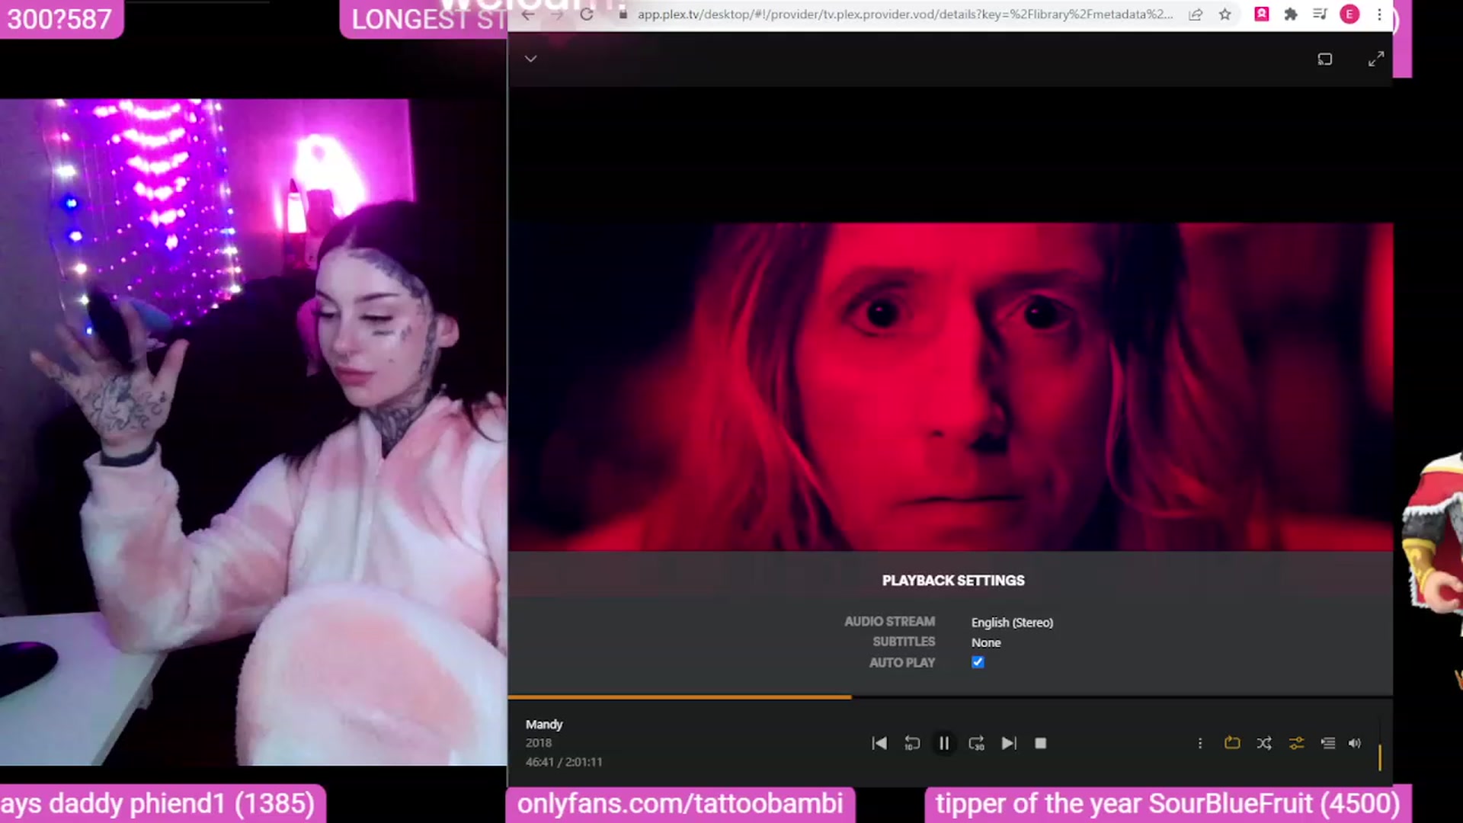Bookmark this page with the star

(x=1225, y=14)
